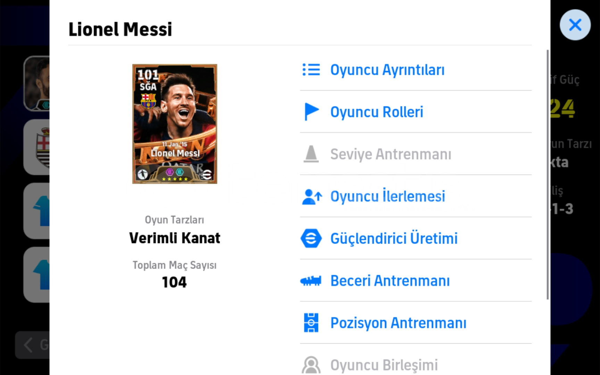The image size is (600, 375).
Task: Click the boot icon for Beceri Antrenmanı
Action: pyautogui.click(x=311, y=281)
